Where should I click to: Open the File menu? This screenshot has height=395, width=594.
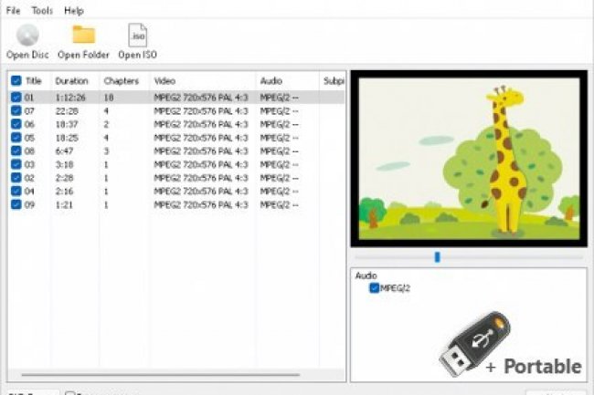point(14,11)
